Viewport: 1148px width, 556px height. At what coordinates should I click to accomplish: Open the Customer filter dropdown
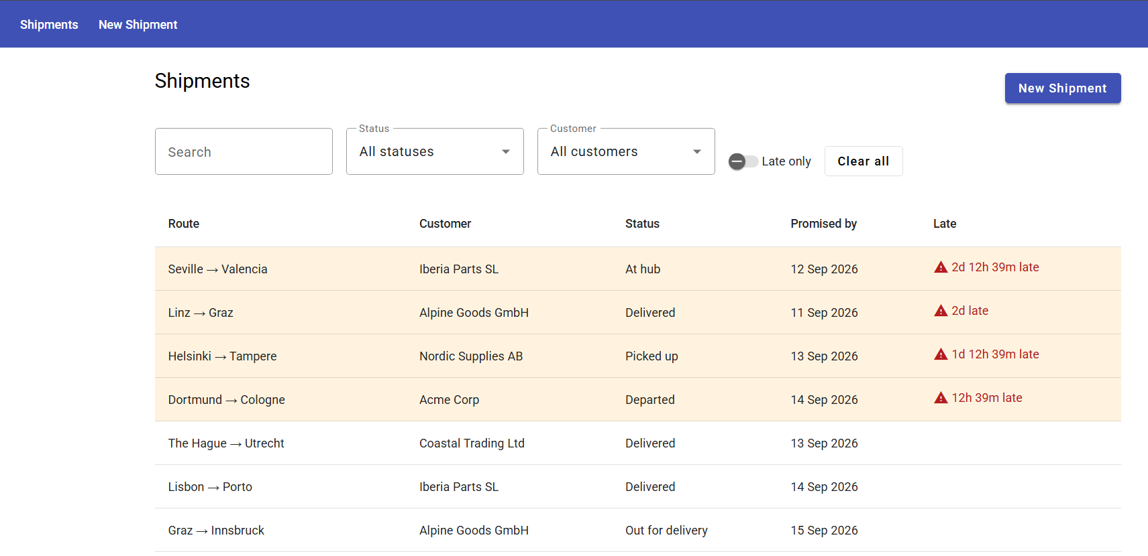pyautogui.click(x=626, y=151)
